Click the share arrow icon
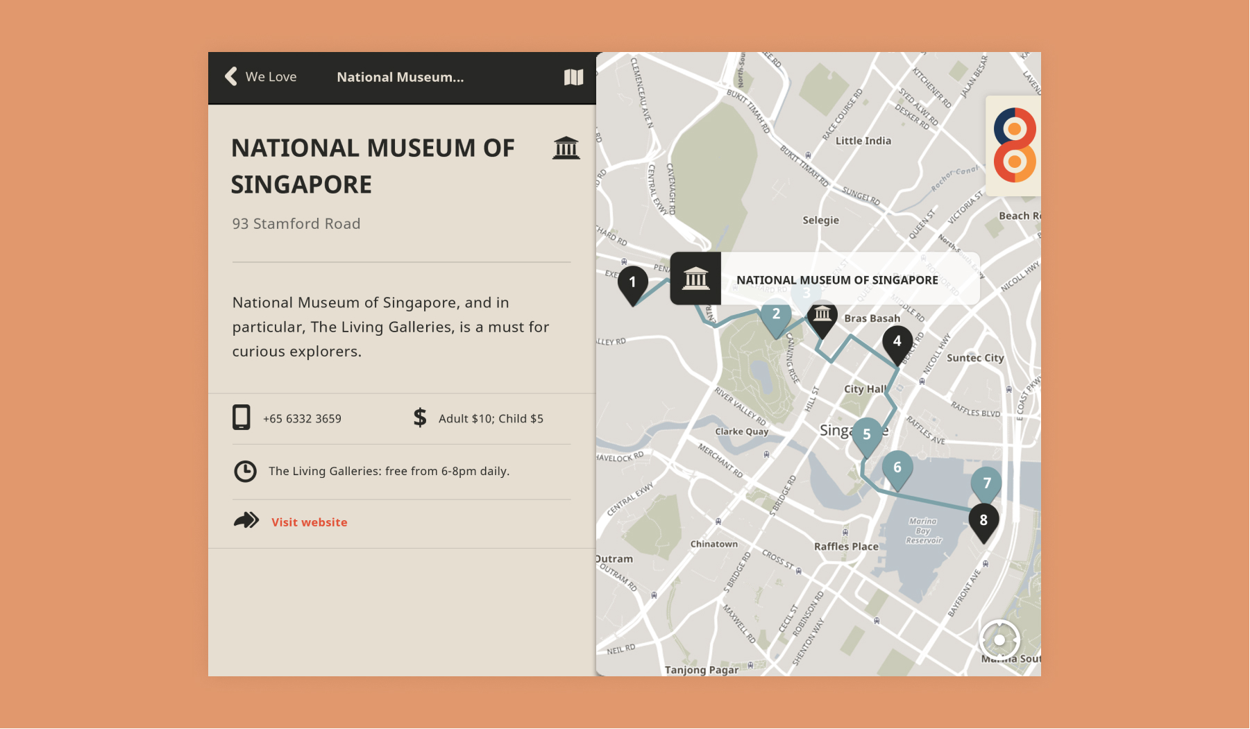1250x729 pixels. (246, 520)
